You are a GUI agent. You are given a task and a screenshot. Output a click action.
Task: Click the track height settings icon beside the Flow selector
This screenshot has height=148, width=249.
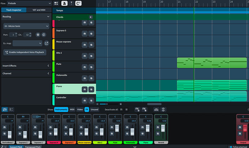coord(56,3)
